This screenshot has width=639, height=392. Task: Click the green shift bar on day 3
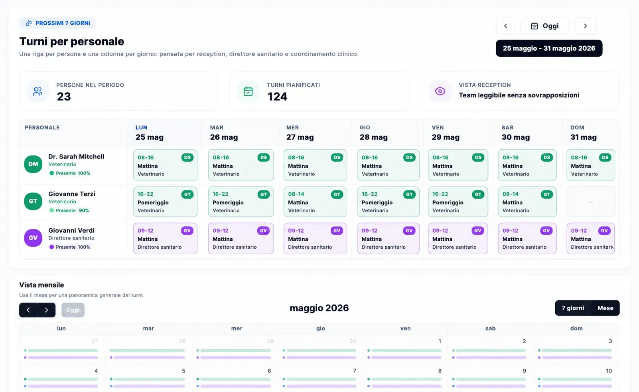[576, 350]
